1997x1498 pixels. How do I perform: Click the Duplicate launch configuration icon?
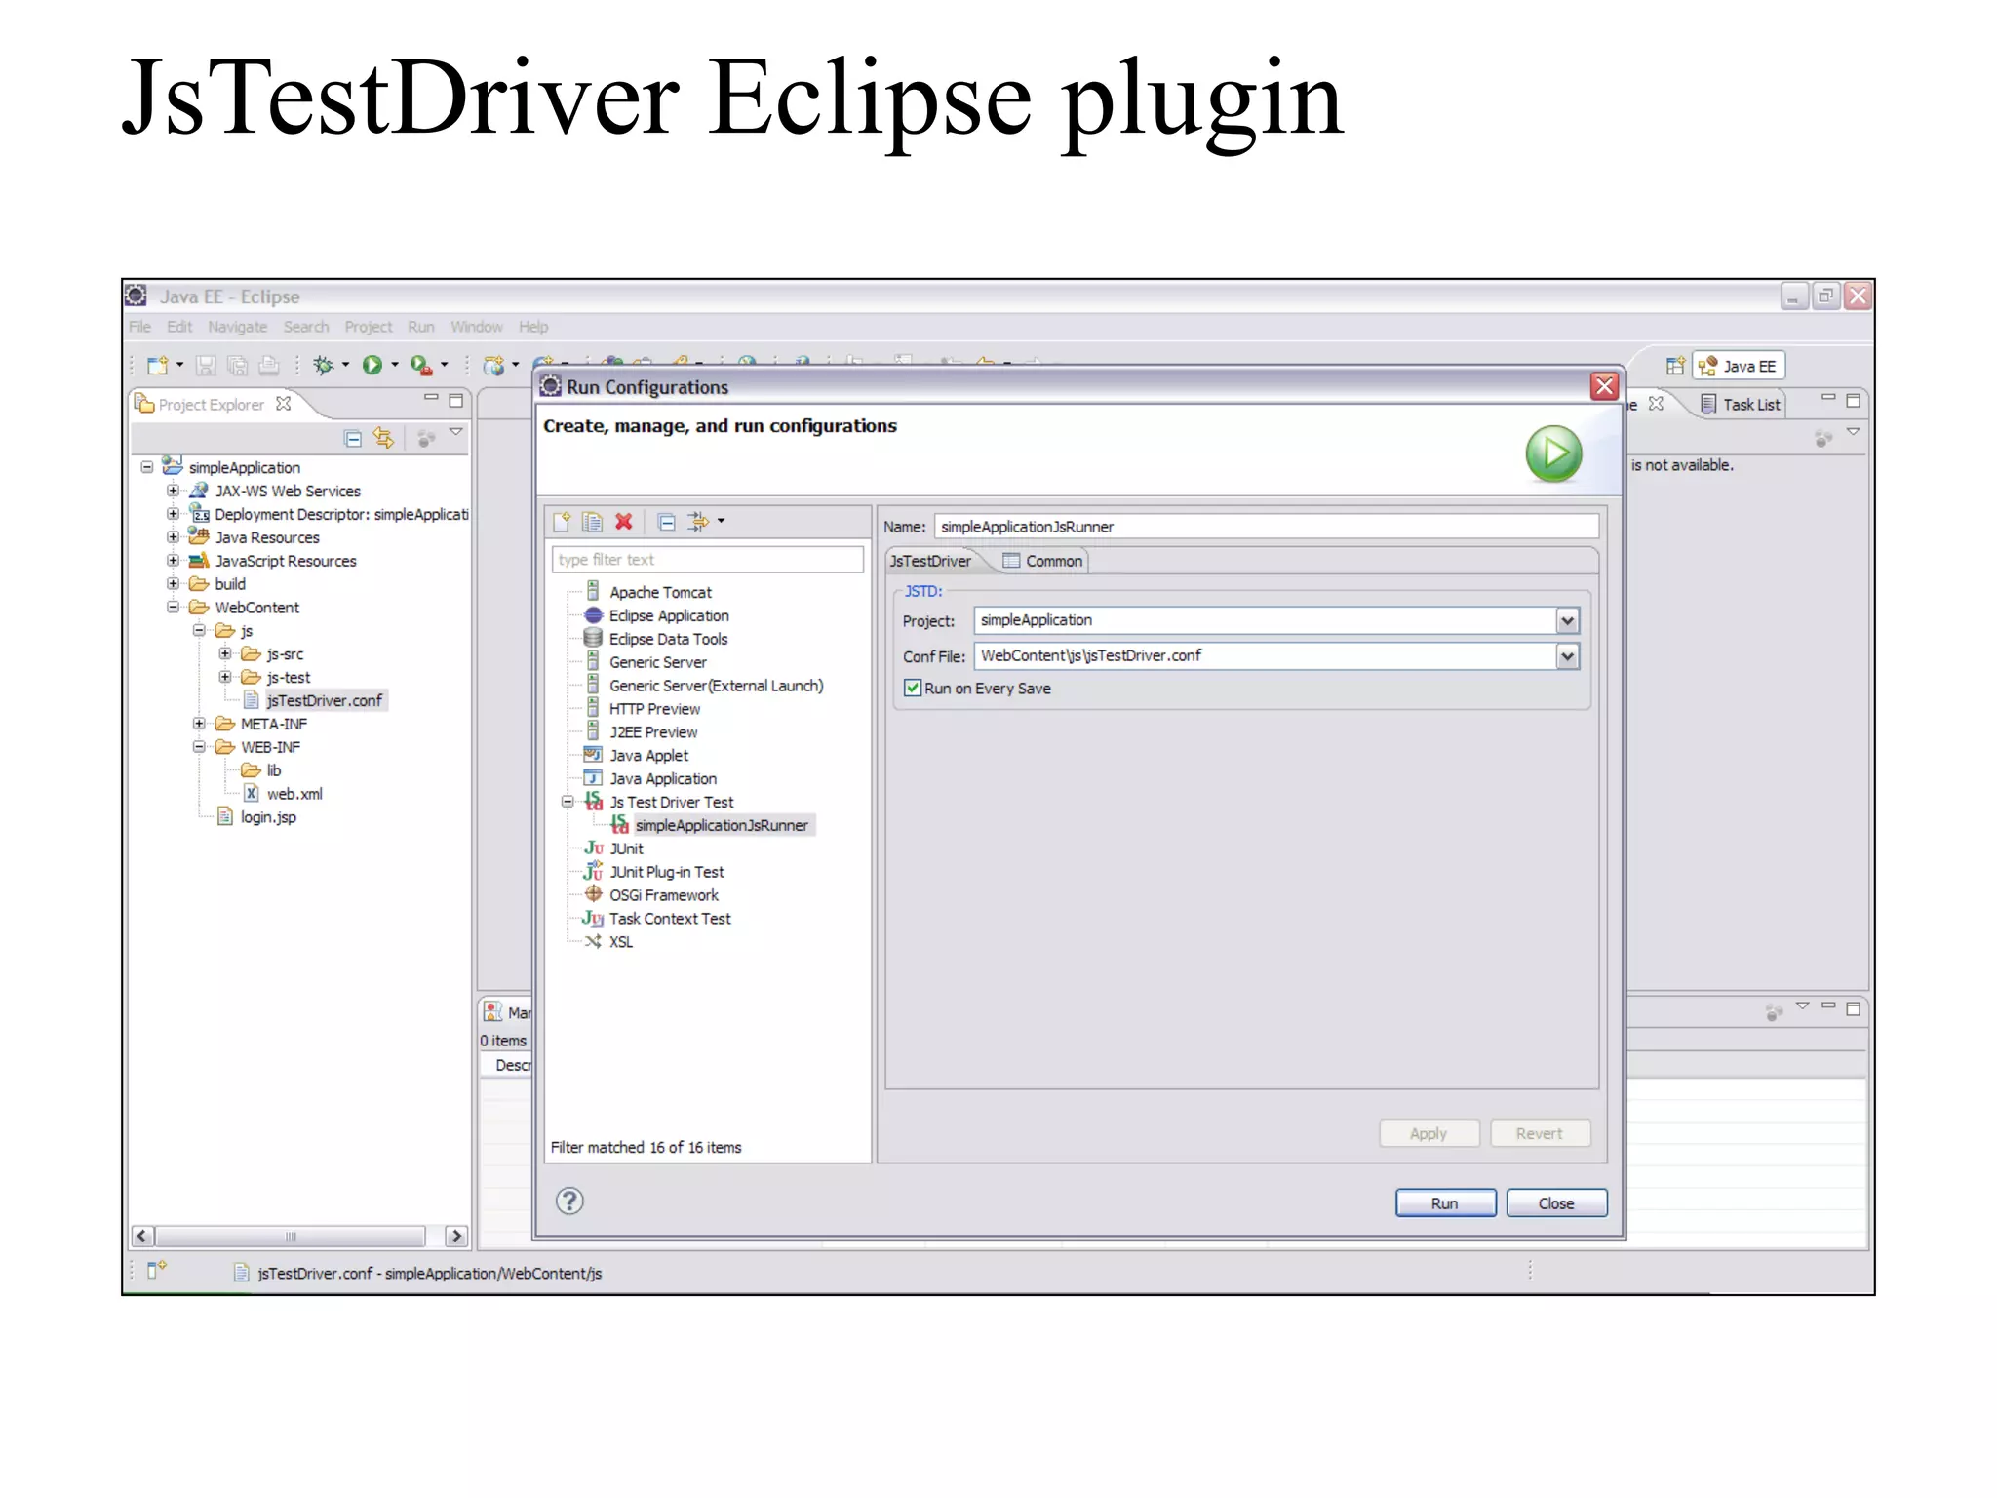tap(592, 522)
